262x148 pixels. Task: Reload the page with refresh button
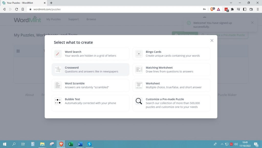pos(17,9)
